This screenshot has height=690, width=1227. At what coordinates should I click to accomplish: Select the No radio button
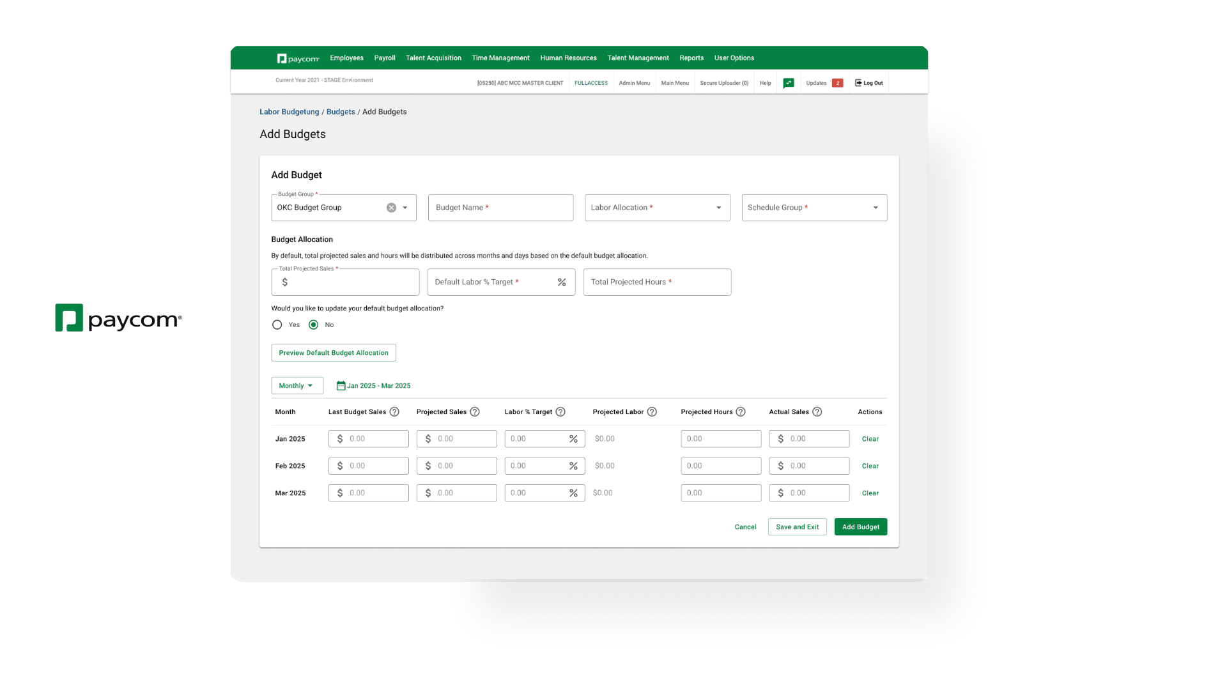[313, 325]
